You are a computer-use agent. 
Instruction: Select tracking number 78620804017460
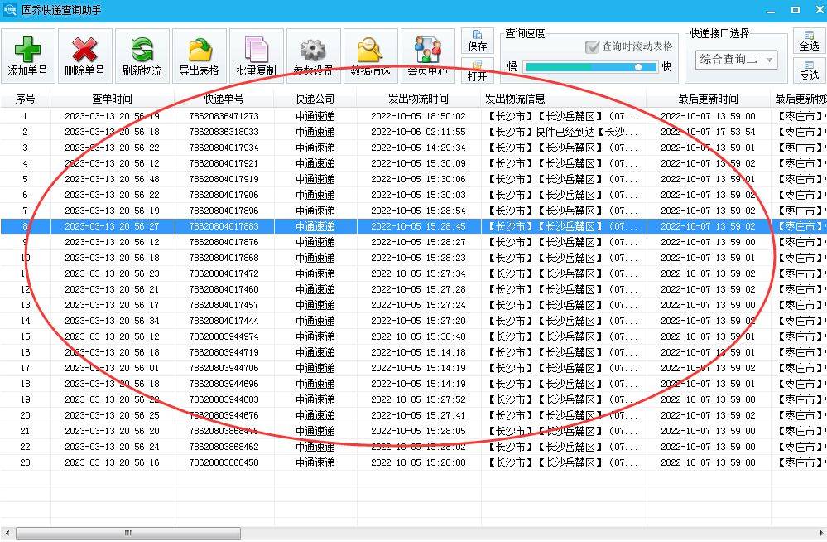pos(224,289)
